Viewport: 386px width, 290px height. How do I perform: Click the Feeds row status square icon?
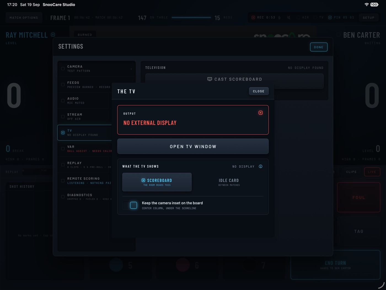point(63,85)
